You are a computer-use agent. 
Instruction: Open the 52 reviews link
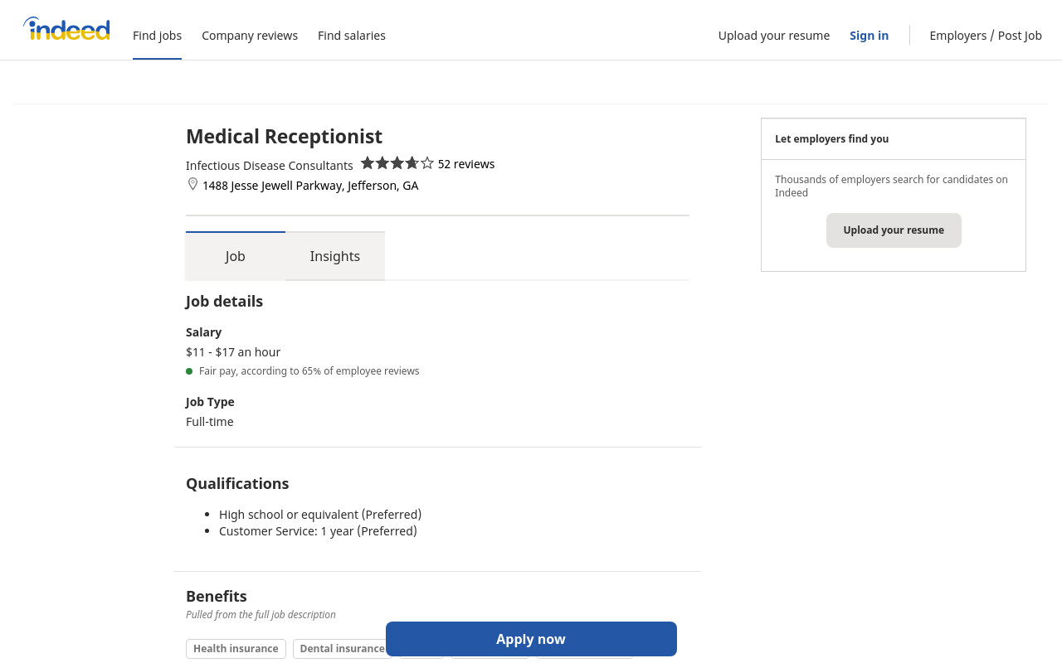tap(466, 164)
